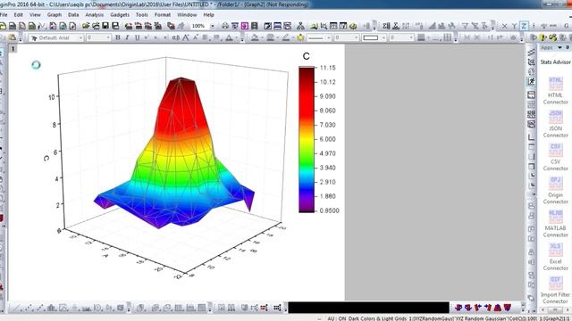Click the fill color bucket button
Screen dimensions: 572x321
(x=255, y=37)
